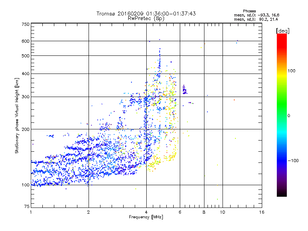308x231 pixels.
Task: Click the isolated red point near 11 MHz
Action: point(234,100)
